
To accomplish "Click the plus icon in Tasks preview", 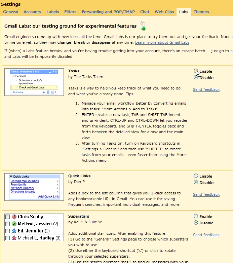I will pos(44,92).
